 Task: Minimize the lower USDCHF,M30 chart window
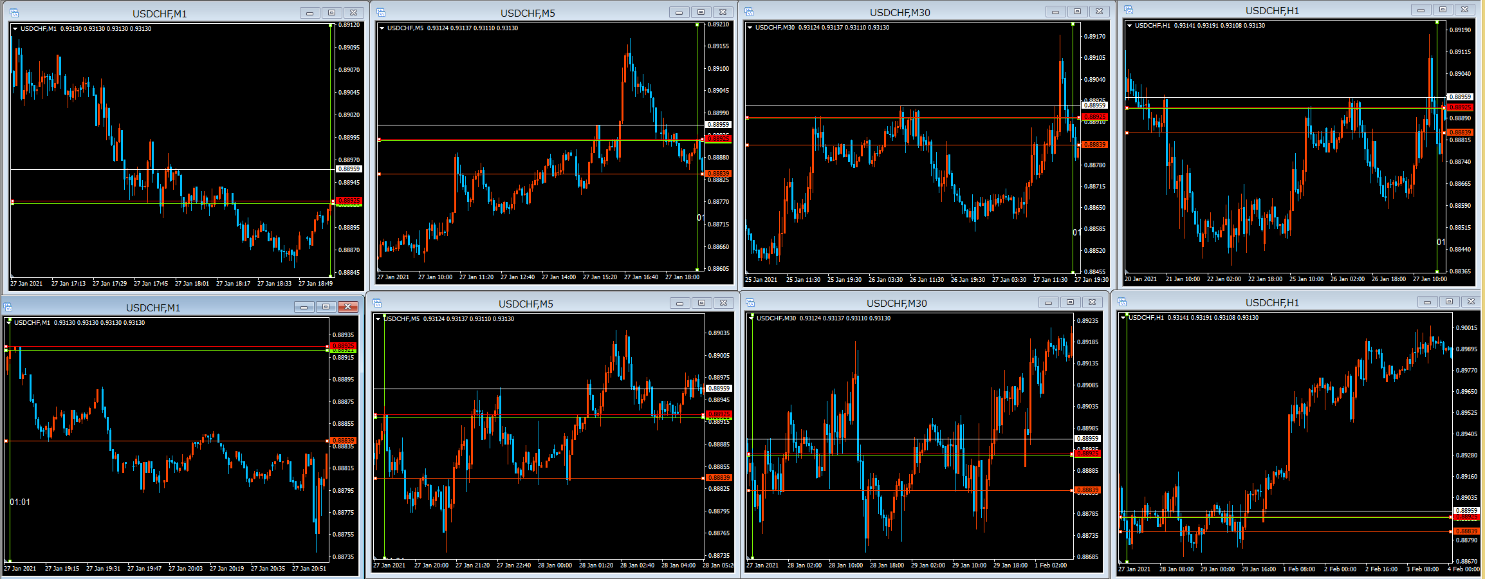pos(1048,302)
